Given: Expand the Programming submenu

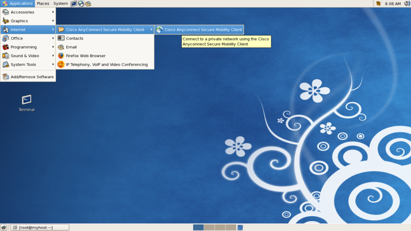Looking at the screenshot, I should 28,47.
